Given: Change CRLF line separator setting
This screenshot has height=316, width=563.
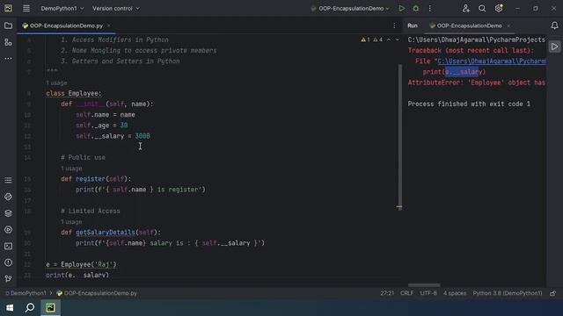Looking at the screenshot, I should [406, 293].
